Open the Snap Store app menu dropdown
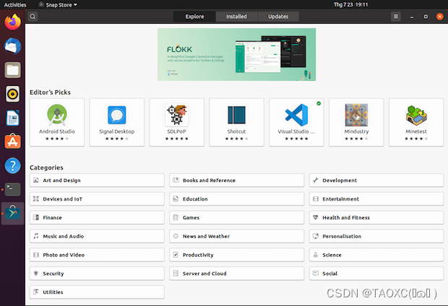The width and height of the screenshot is (448, 306). 58,5
